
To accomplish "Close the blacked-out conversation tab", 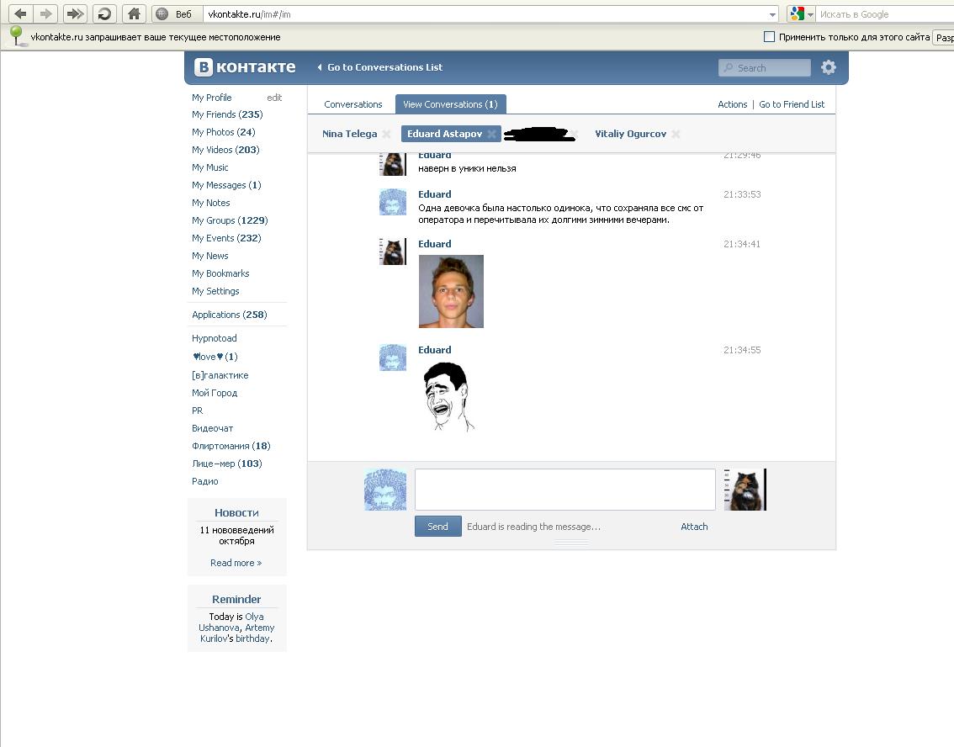I will [x=574, y=134].
